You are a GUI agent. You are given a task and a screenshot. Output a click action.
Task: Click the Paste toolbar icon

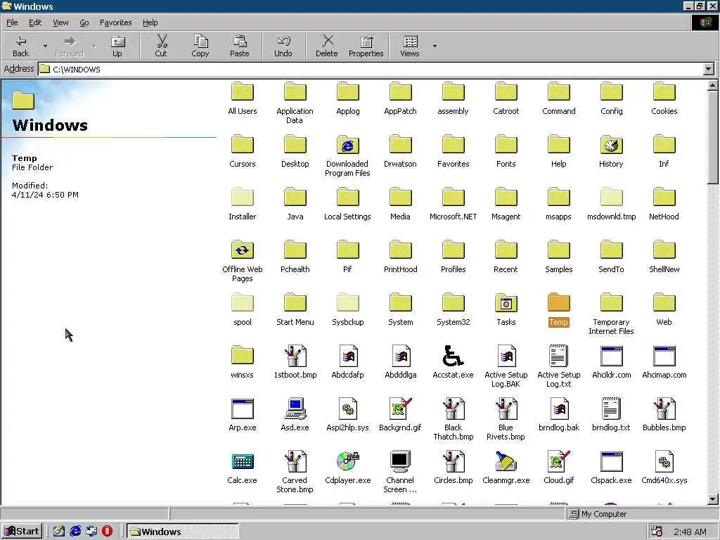(x=240, y=46)
